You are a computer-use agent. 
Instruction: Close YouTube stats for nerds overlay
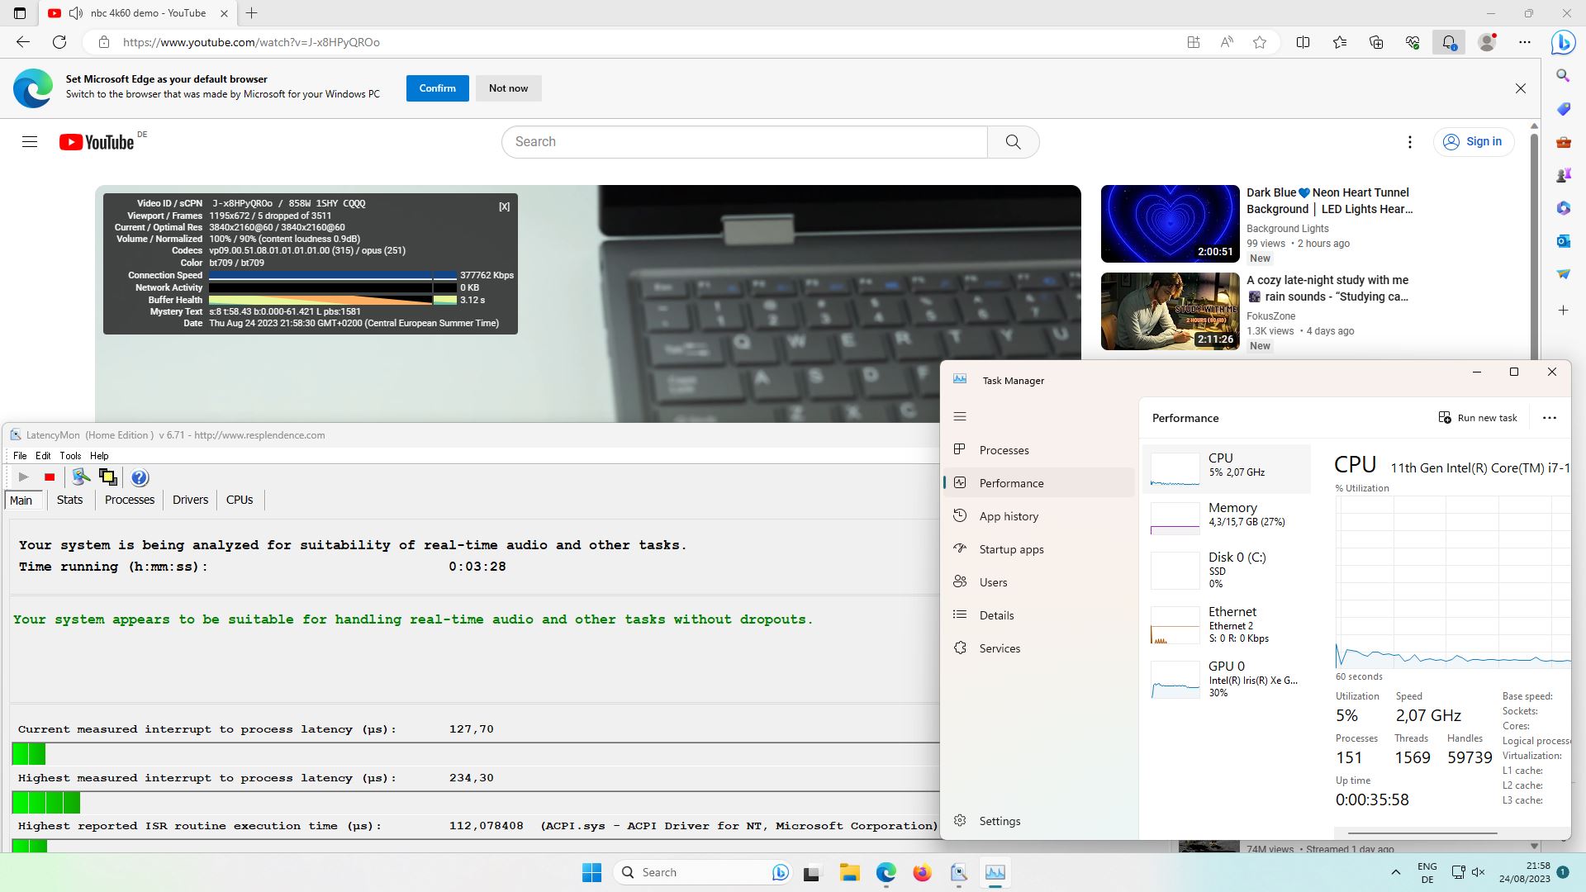pos(504,206)
